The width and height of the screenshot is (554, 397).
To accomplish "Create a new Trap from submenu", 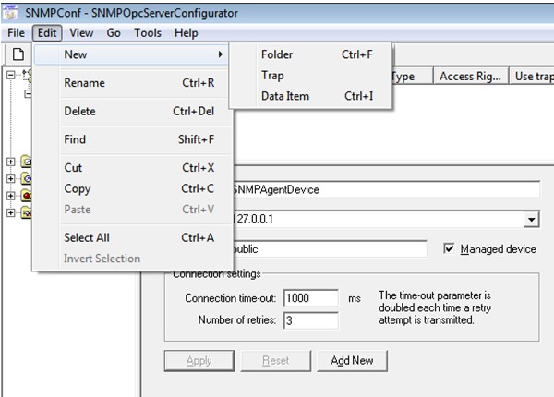I will click(310, 75).
